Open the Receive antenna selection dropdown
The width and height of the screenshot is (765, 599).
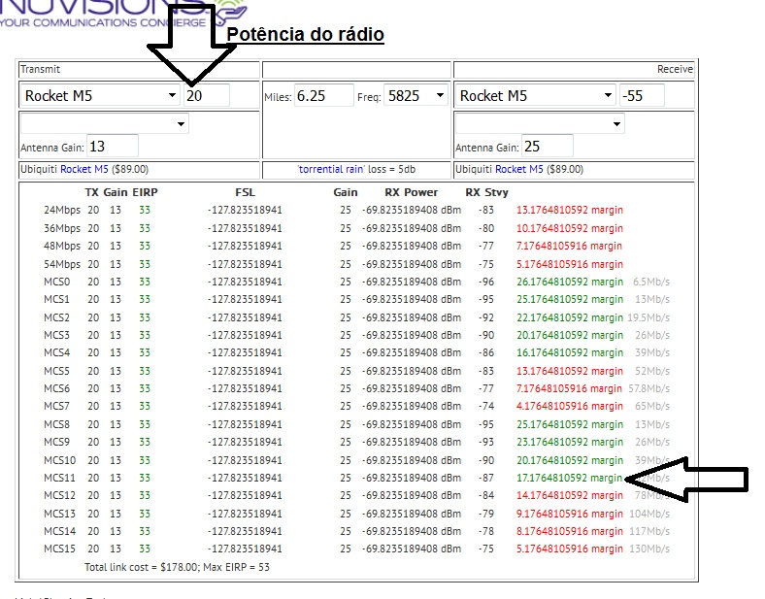(540, 123)
